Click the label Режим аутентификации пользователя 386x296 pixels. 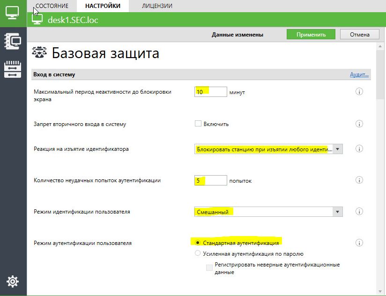click(82, 243)
